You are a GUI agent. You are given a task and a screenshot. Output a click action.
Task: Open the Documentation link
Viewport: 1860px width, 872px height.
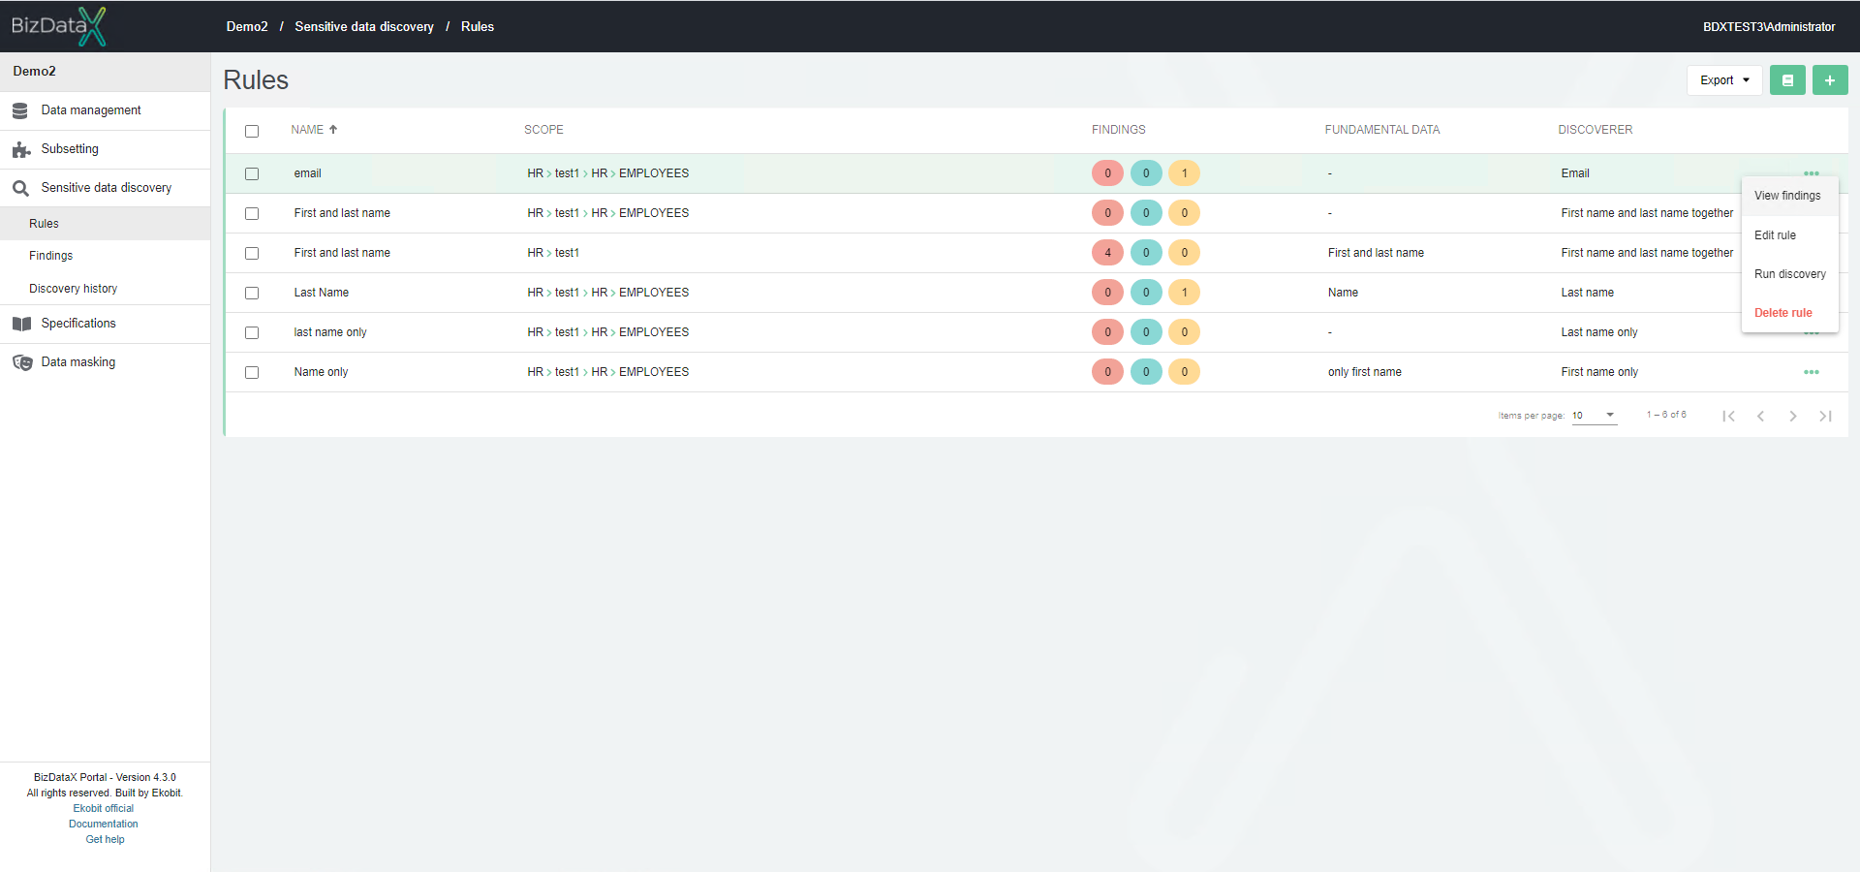[104, 824]
